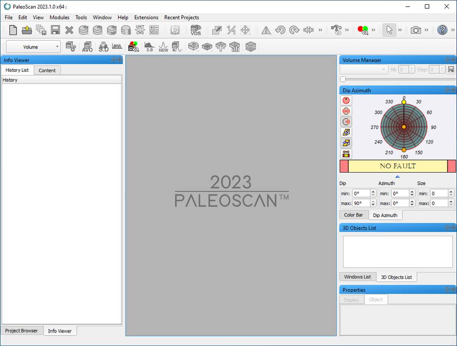Switch to the Color Bar tab
Image resolution: width=457 pixels, height=346 pixels.
353,215
